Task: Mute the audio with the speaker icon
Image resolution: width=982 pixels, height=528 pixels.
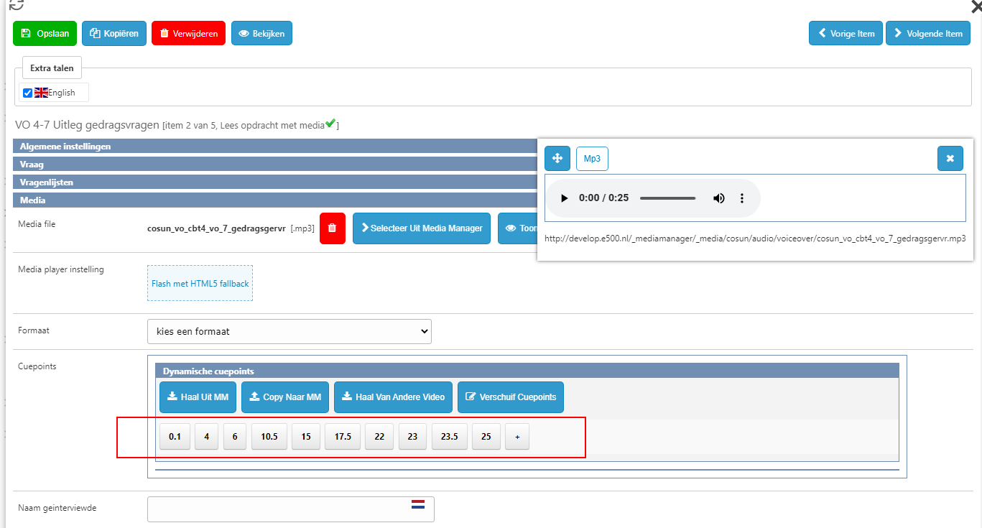Action: pos(718,198)
